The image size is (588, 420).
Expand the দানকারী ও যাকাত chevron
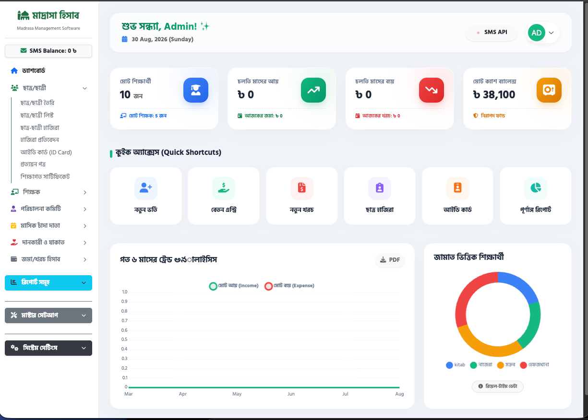pyautogui.click(x=85, y=243)
